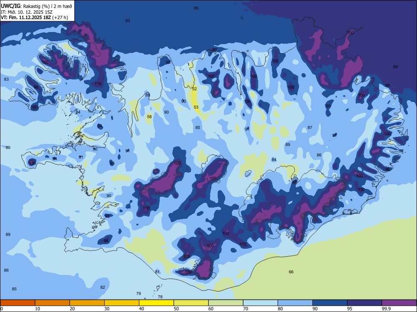The height and width of the screenshot is (312, 417).
Task: Click the orange 10–20 legend swatch
Action: (x=53, y=303)
